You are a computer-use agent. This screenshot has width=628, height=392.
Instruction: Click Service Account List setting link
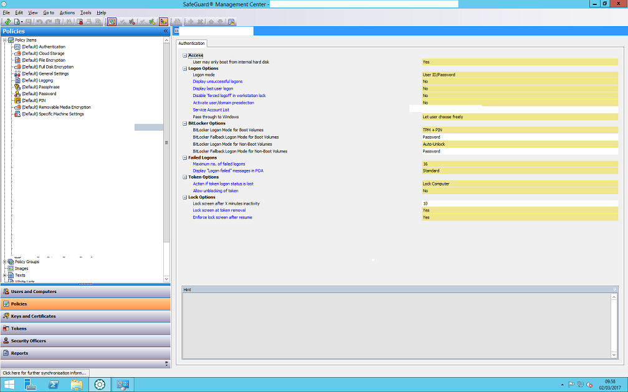click(211, 110)
